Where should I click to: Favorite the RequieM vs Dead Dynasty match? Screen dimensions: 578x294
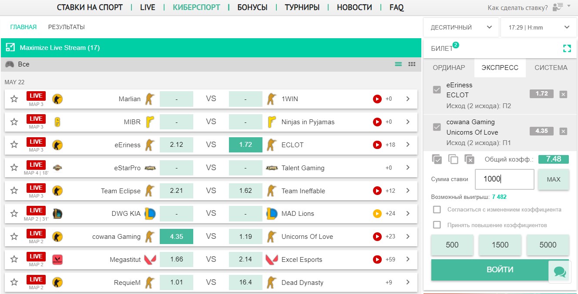[x=14, y=283]
